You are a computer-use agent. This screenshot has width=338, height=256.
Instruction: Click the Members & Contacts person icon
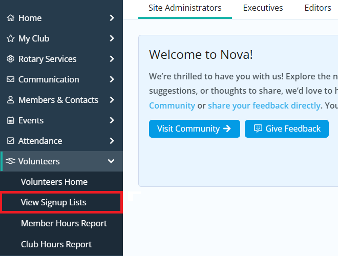[10, 100]
